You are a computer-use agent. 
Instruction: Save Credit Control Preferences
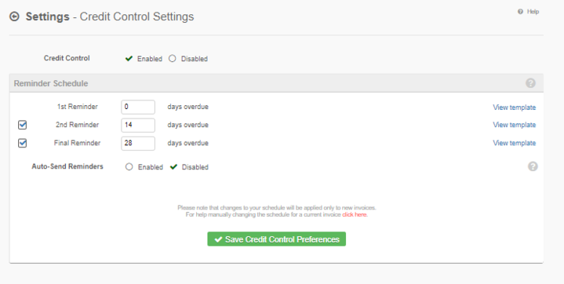click(277, 239)
